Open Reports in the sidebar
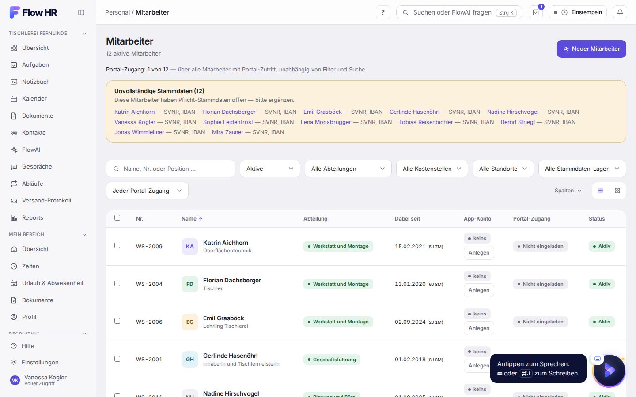Image resolution: width=636 pixels, height=397 pixels. click(48, 218)
